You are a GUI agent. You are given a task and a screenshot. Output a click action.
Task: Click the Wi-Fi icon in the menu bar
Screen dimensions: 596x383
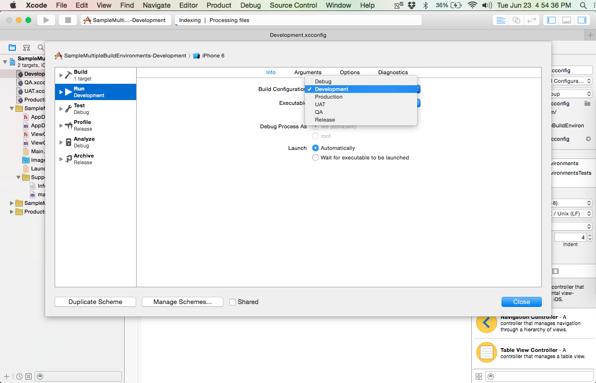pyautogui.click(x=472, y=5)
